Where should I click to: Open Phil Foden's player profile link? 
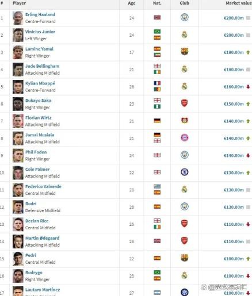[36, 152]
